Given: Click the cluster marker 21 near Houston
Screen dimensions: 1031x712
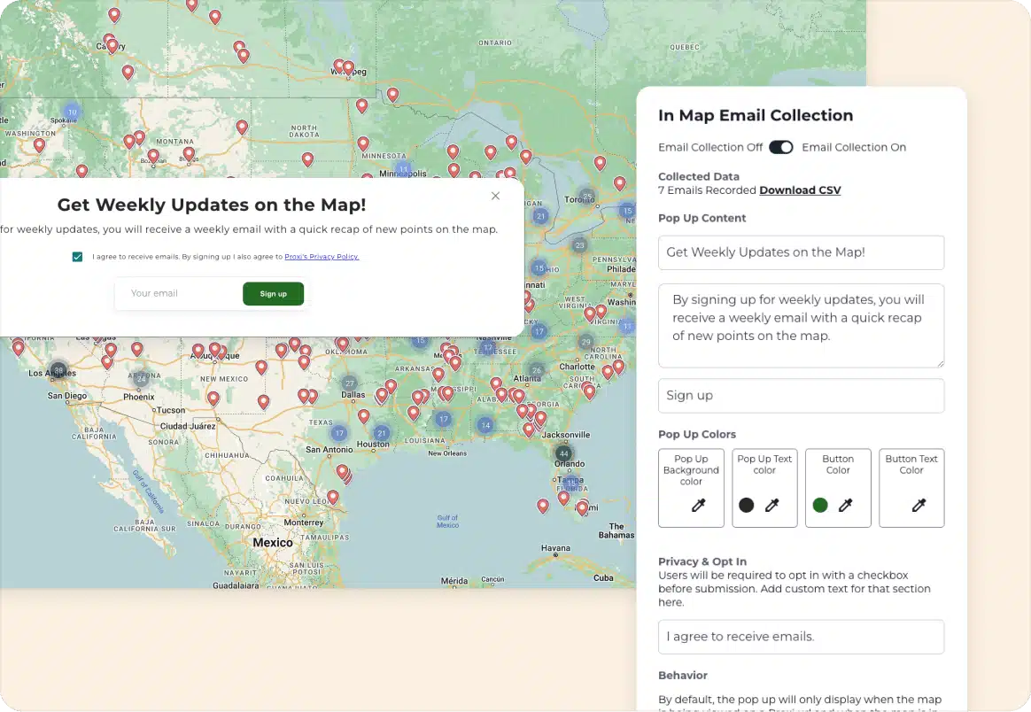Looking at the screenshot, I should pyautogui.click(x=382, y=433).
